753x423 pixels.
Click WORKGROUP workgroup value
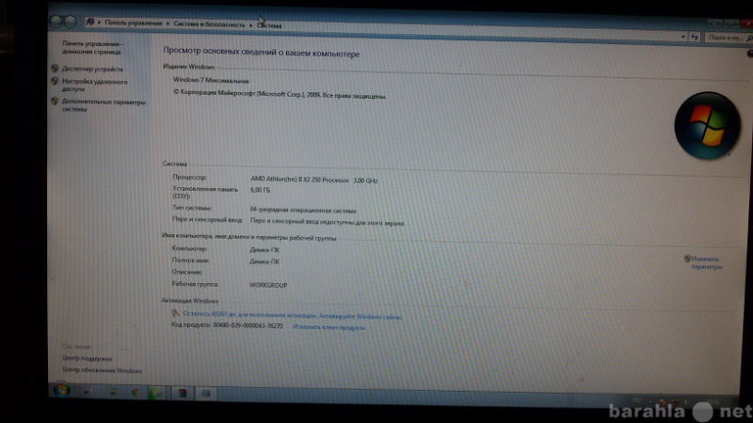[268, 285]
